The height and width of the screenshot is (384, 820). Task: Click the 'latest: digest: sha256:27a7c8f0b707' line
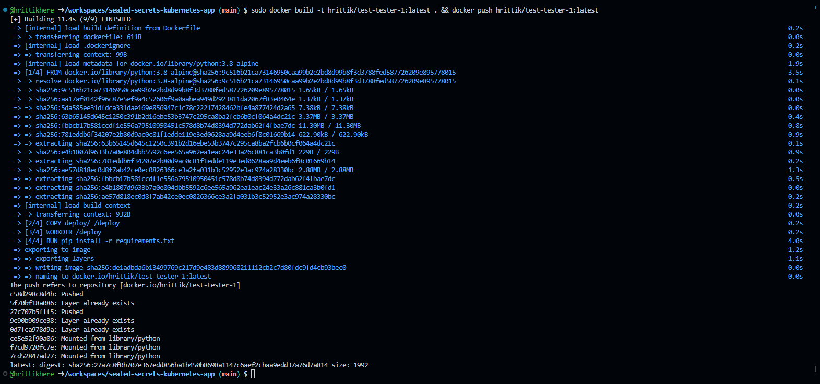pos(189,365)
